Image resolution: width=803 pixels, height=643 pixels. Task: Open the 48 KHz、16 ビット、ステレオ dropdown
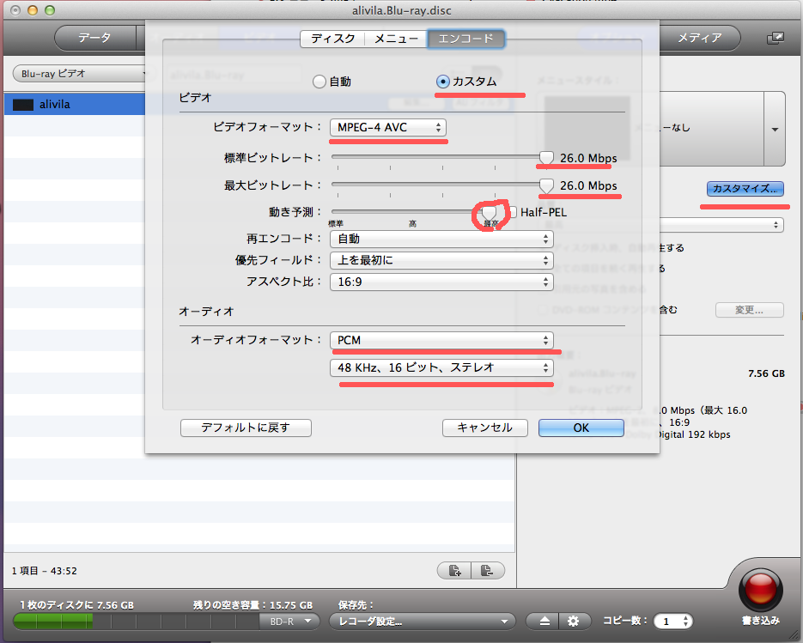[441, 367]
